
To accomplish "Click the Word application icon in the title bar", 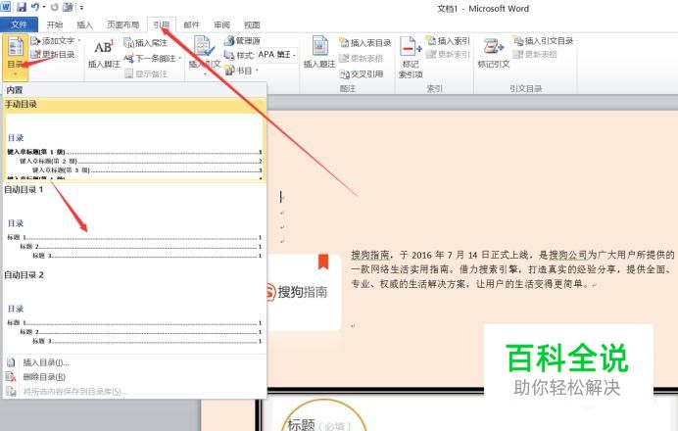I will click(x=6, y=7).
